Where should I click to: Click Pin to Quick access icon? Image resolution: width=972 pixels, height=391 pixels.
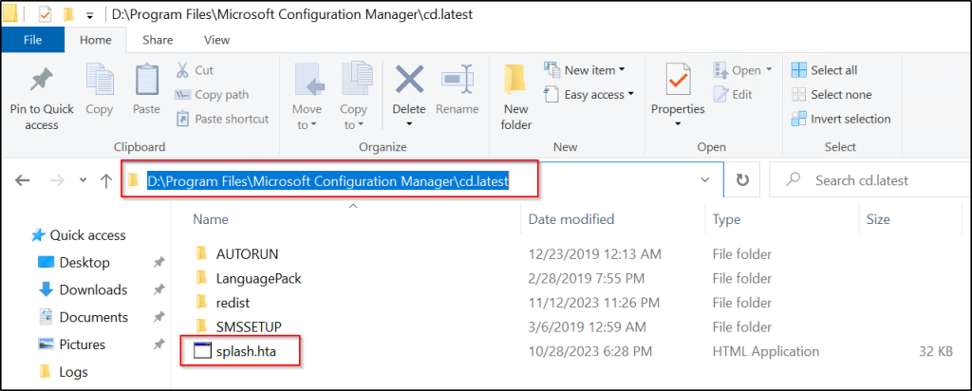pos(42,80)
